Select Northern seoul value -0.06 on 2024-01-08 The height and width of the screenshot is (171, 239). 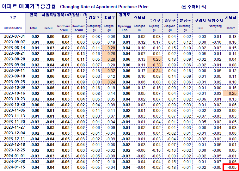tap(64, 162)
